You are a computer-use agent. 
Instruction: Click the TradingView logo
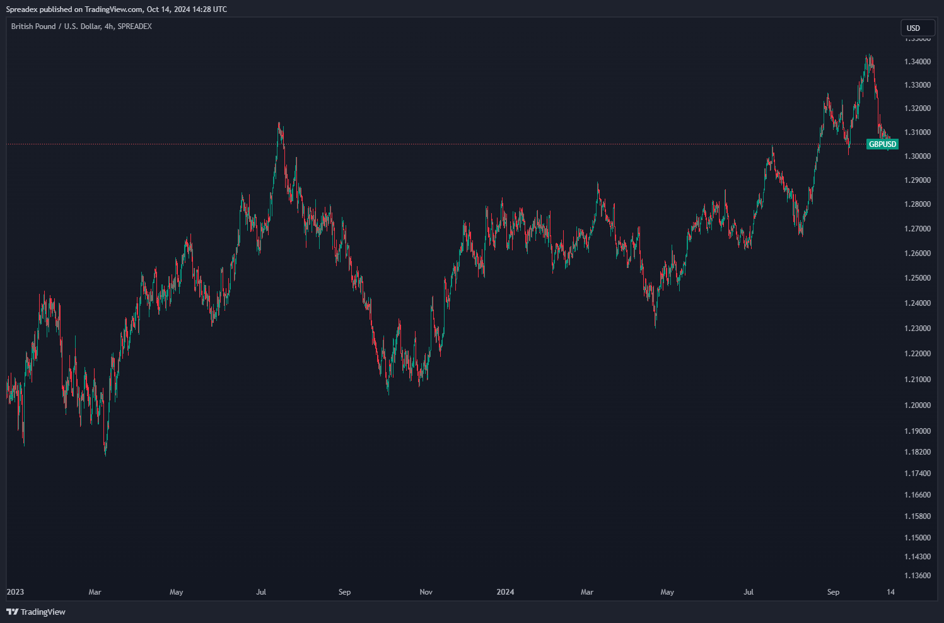36,612
